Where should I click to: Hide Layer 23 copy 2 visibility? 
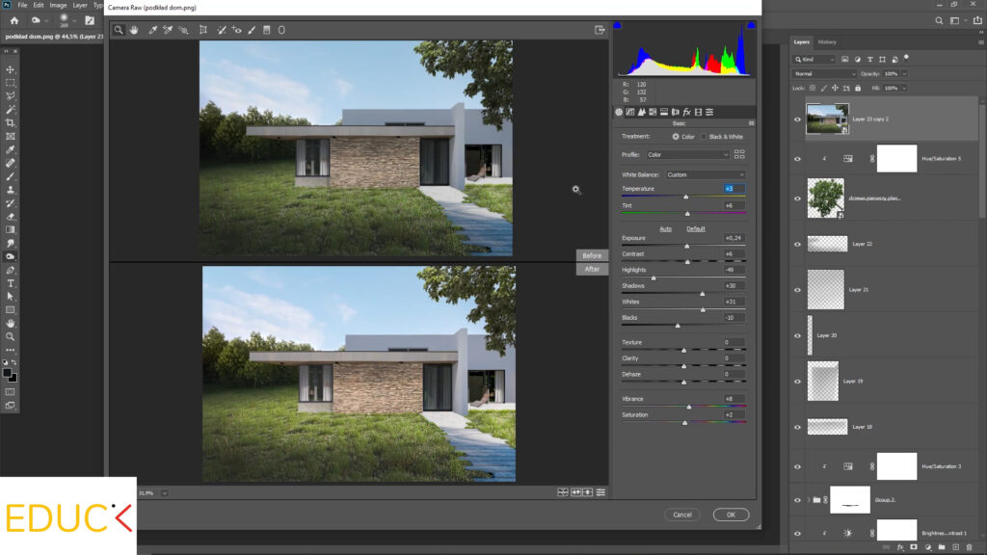tap(797, 119)
